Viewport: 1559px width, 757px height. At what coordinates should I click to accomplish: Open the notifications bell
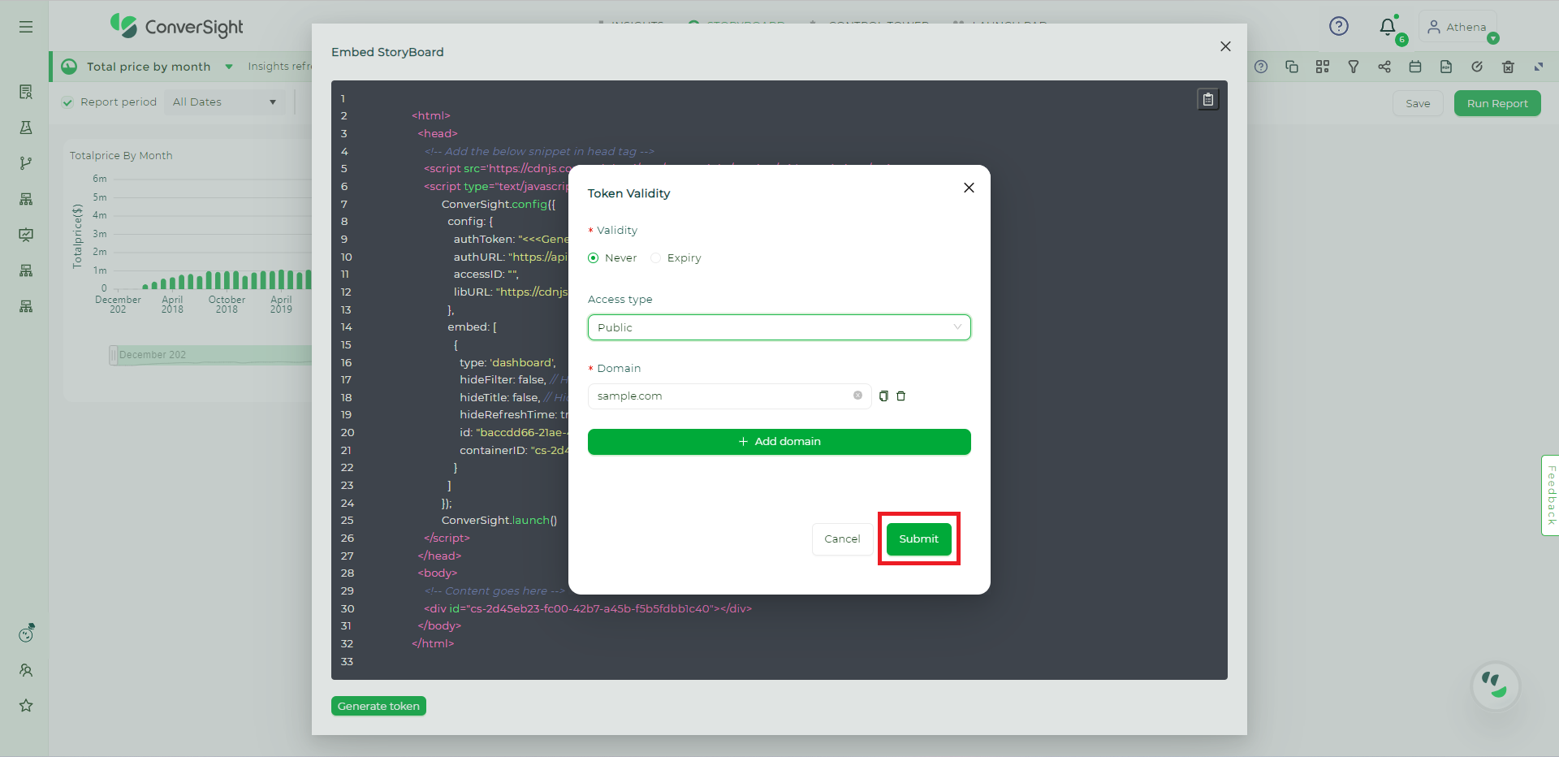[x=1388, y=27]
